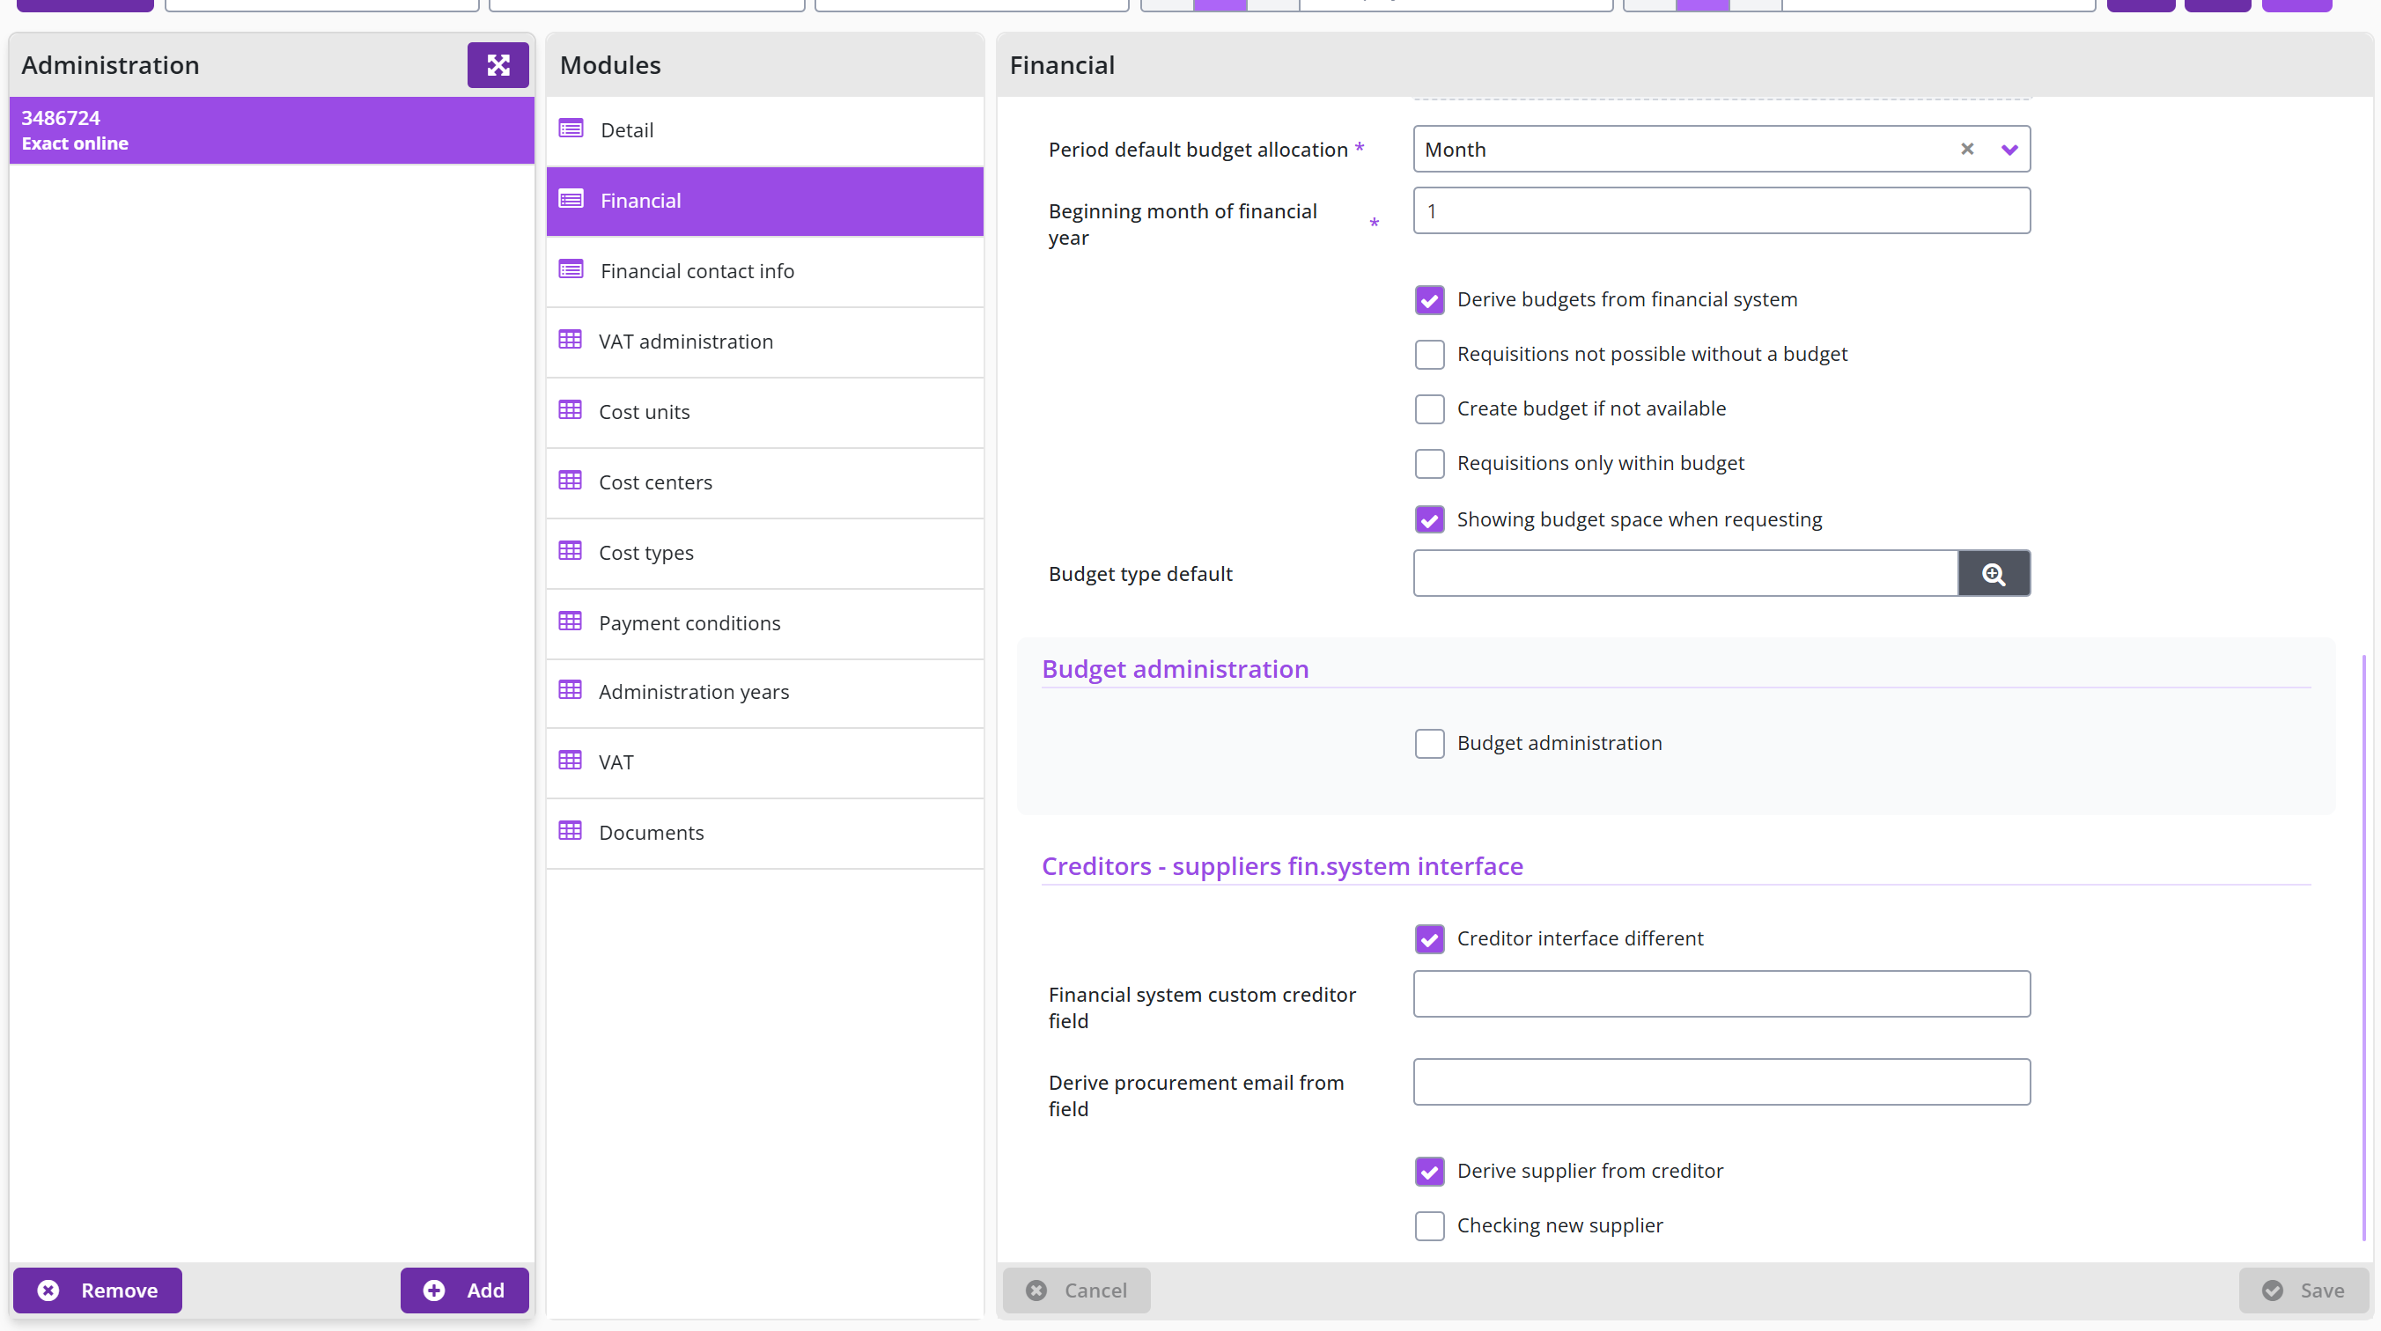Toggle Derive budgets from financial system

[x=1429, y=299]
